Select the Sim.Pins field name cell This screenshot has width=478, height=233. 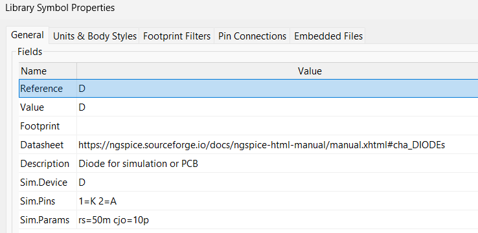tap(48, 201)
